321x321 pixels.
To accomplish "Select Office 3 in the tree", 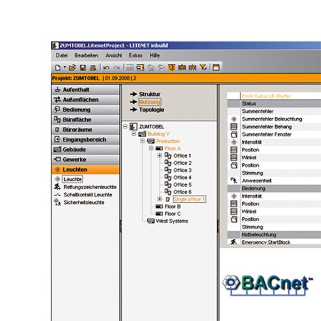I will (182, 170).
